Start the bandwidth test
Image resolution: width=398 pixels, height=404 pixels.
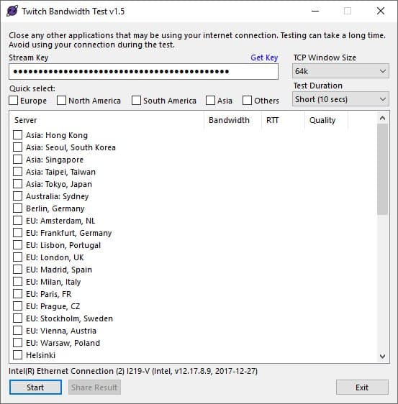(x=35, y=387)
